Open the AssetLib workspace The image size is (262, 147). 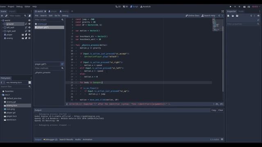145,7
